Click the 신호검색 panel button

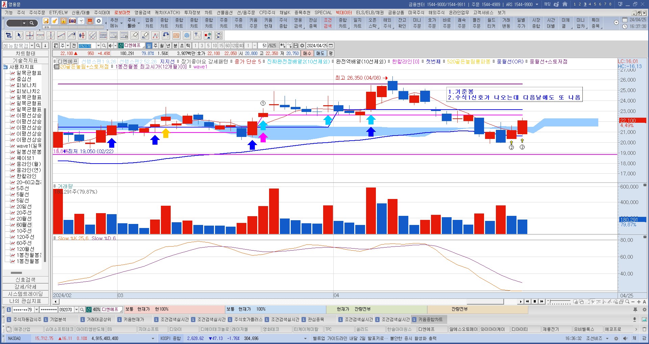(x=25, y=280)
